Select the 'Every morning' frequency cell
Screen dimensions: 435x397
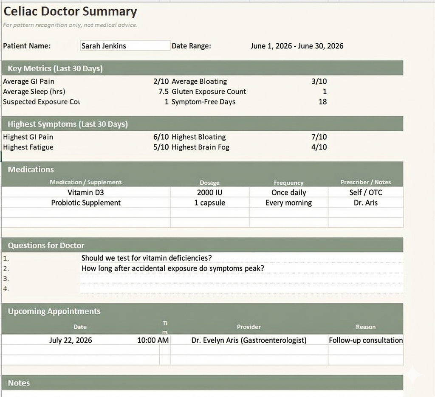289,203
